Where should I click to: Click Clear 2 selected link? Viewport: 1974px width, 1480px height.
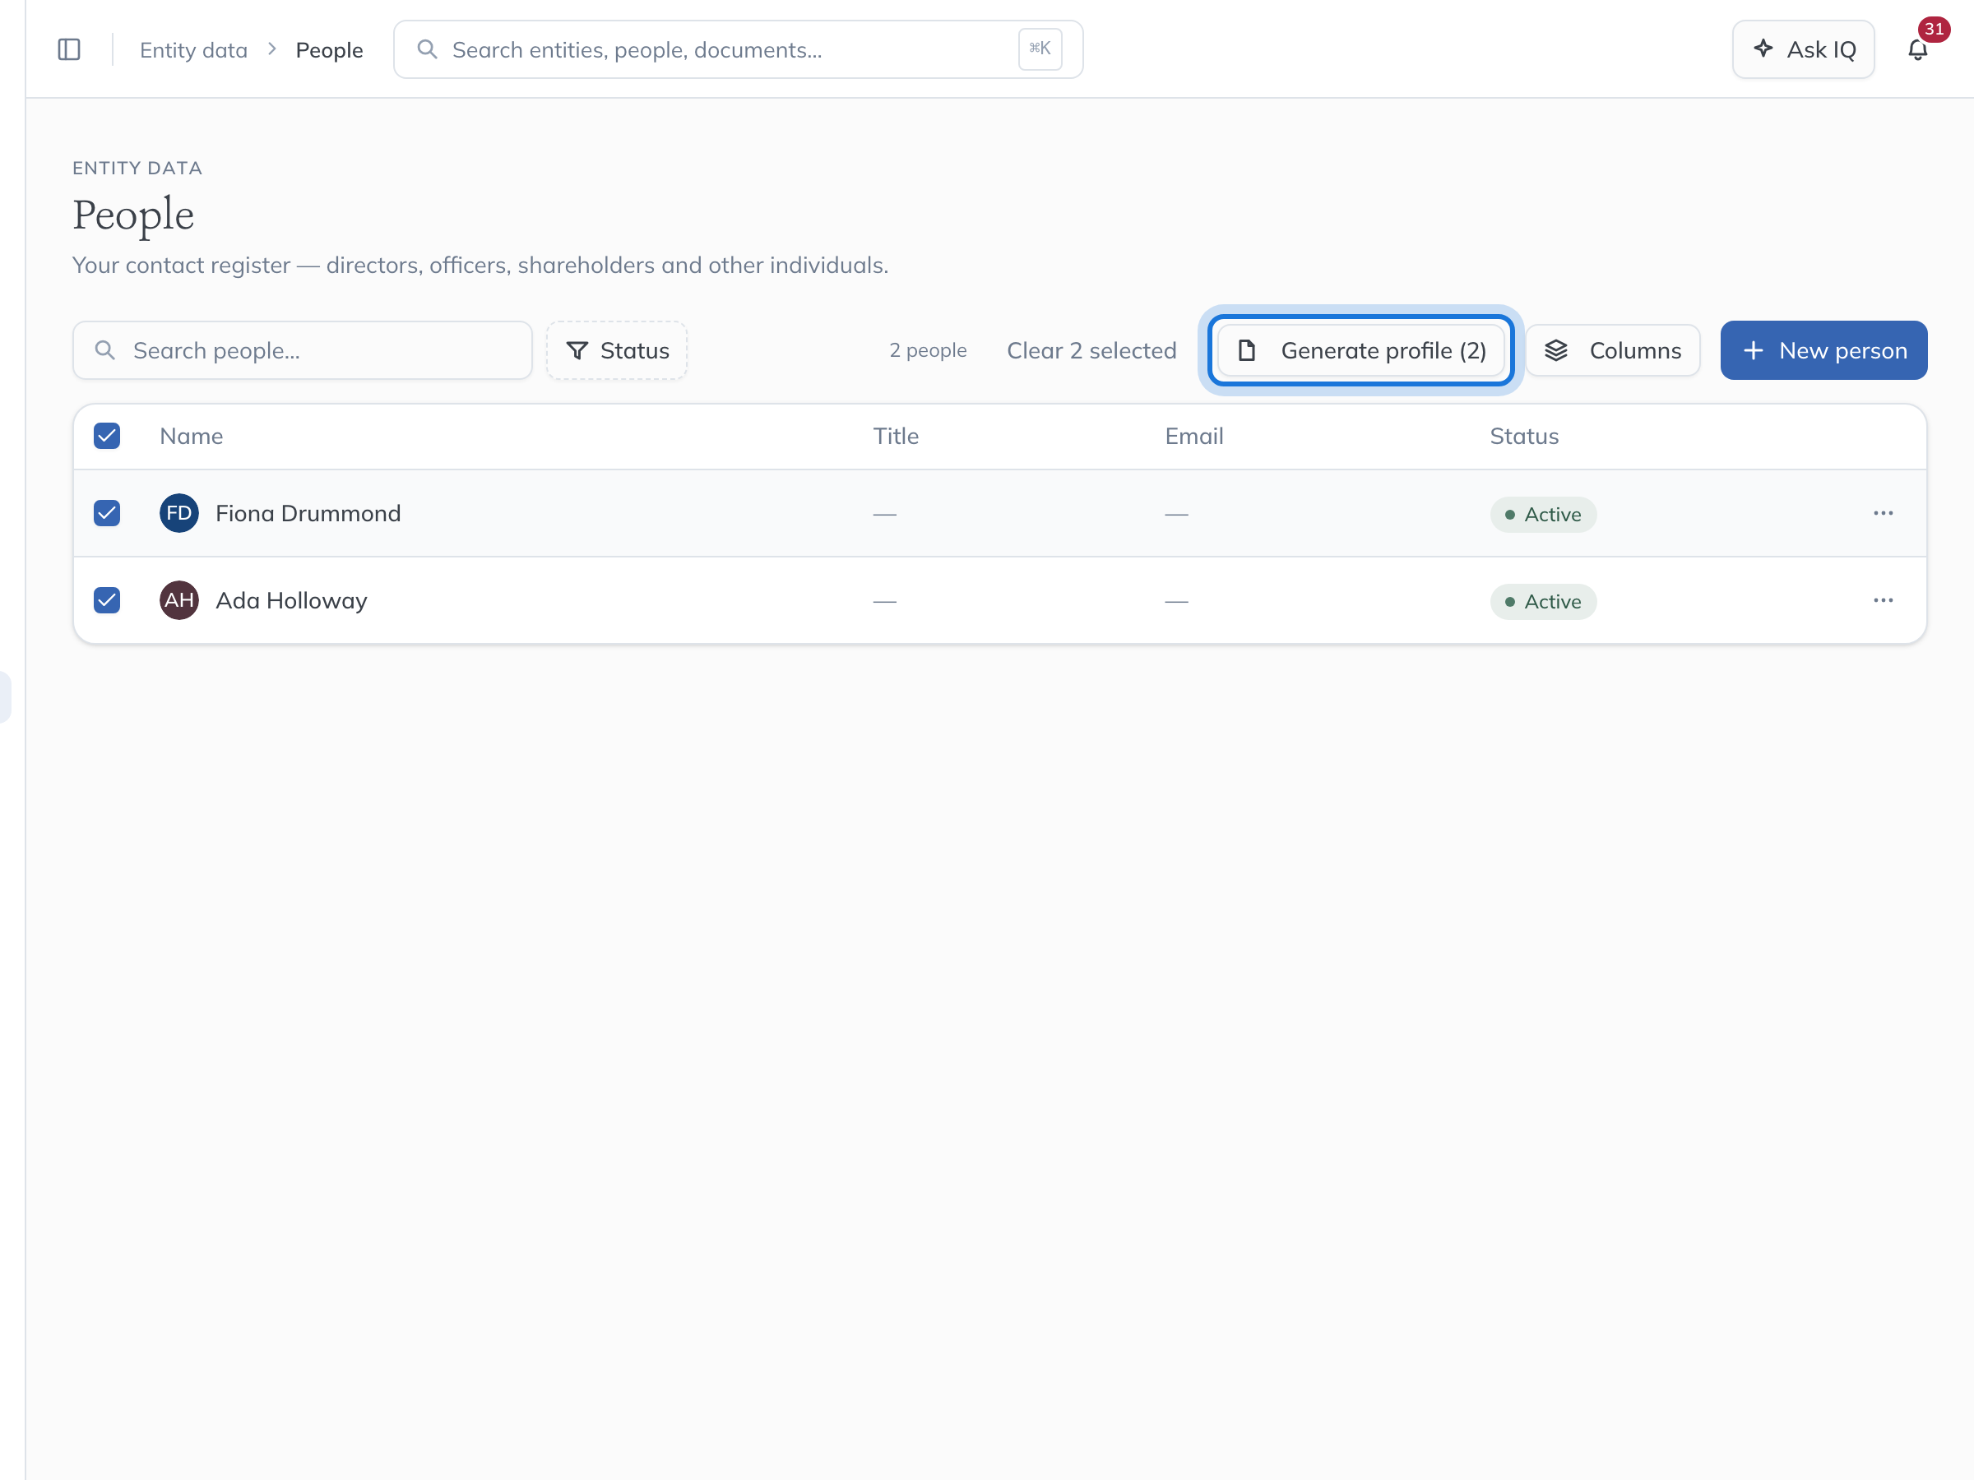point(1091,350)
